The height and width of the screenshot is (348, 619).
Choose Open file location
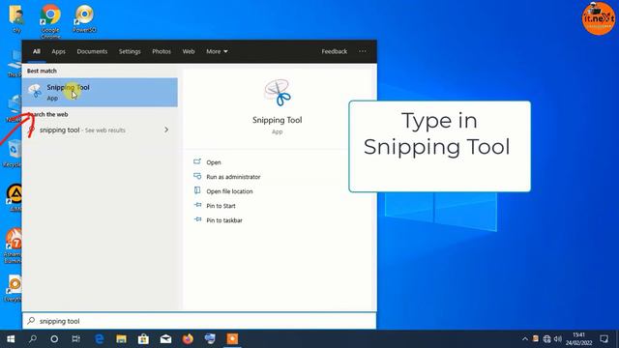(x=229, y=191)
